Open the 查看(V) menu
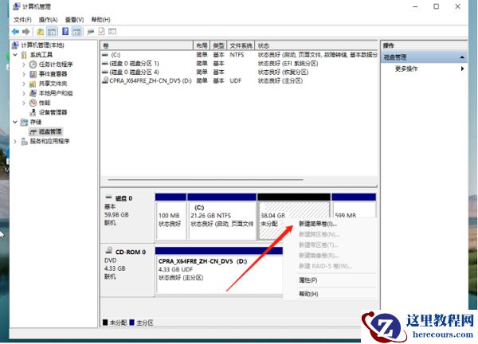Viewport: 478px width, 344px height. [x=74, y=20]
